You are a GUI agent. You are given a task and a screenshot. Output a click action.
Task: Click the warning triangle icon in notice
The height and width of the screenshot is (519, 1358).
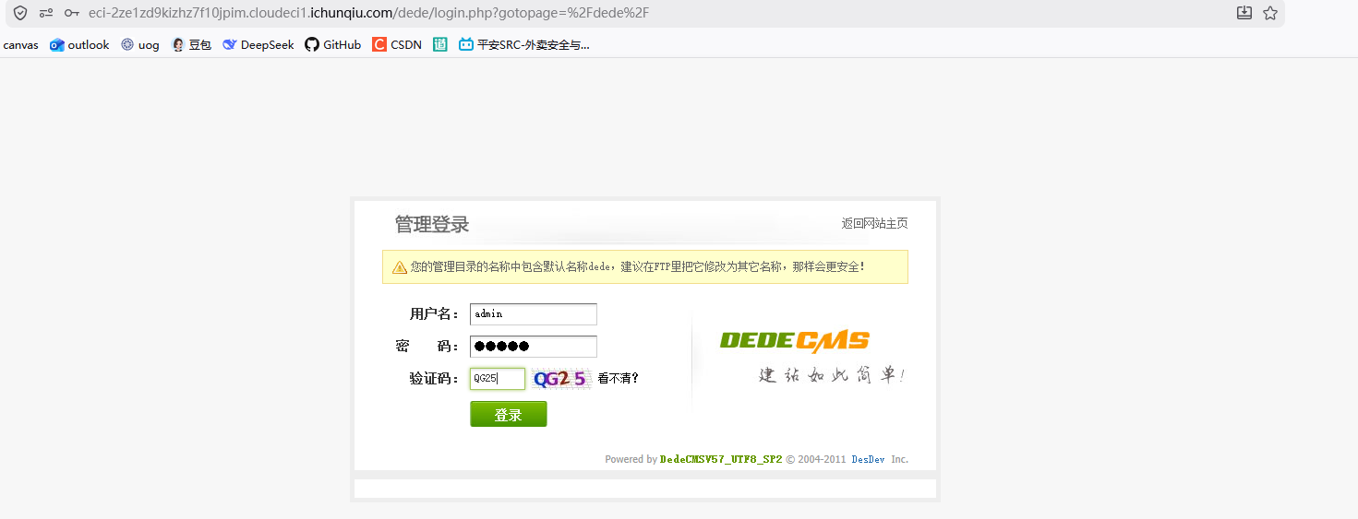(400, 267)
